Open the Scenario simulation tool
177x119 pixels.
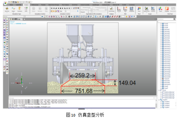pos(20,9)
